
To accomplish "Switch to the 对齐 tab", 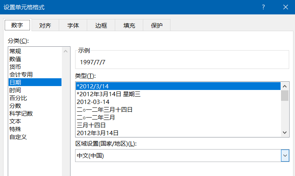I will tap(45, 25).
